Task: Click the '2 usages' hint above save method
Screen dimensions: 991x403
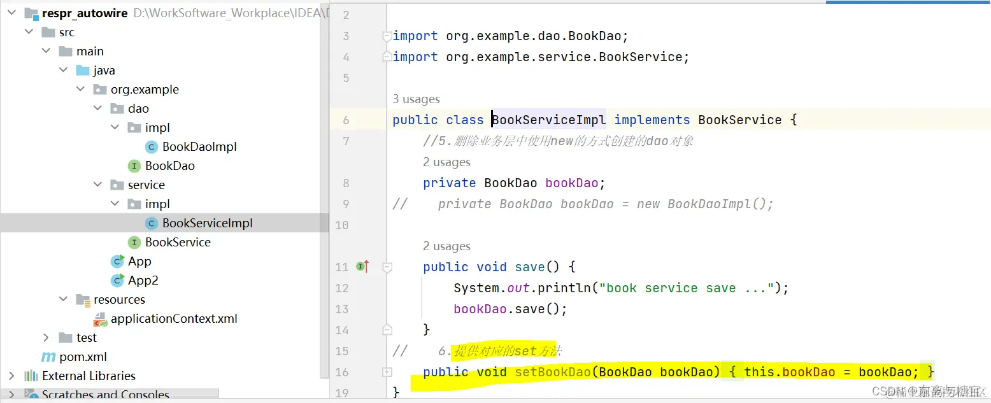Action: [x=446, y=246]
